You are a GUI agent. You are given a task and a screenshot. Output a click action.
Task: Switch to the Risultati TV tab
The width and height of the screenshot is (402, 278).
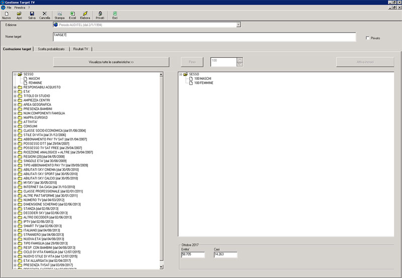tap(80, 49)
